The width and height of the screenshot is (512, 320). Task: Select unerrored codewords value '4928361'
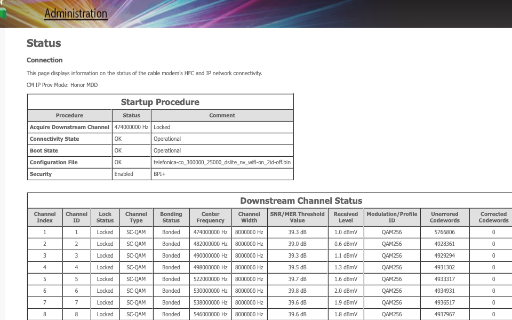point(445,244)
